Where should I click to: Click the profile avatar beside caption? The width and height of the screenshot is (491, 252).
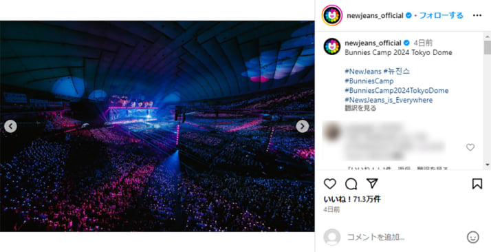point(332,46)
